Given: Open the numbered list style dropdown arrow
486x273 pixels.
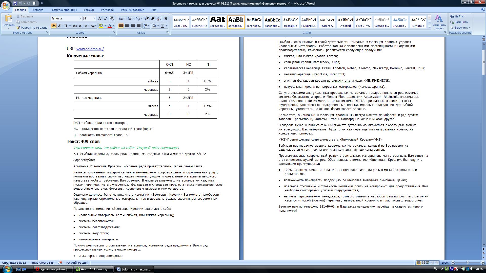Looking at the screenshot, I should (x=134, y=18).
